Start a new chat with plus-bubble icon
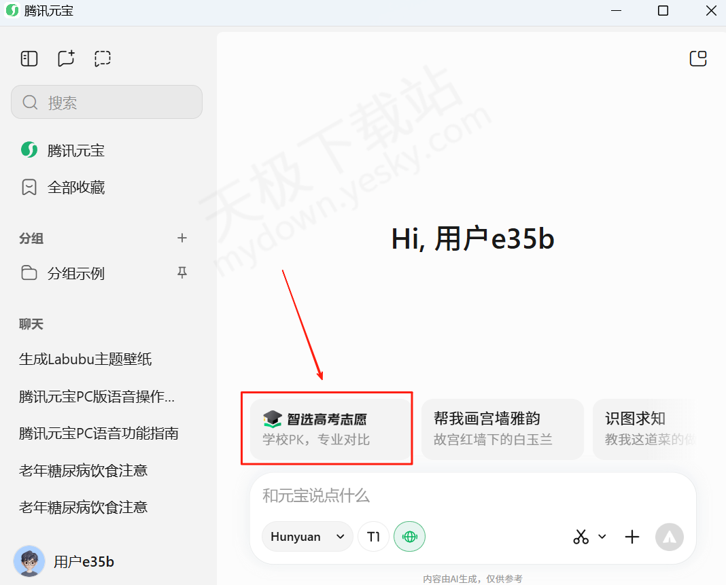Image resolution: width=726 pixels, height=585 pixels. click(x=66, y=59)
